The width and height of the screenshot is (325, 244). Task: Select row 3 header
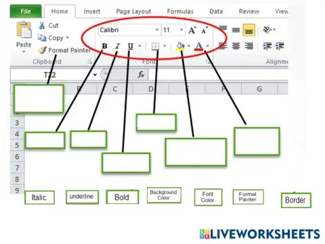tap(17, 123)
